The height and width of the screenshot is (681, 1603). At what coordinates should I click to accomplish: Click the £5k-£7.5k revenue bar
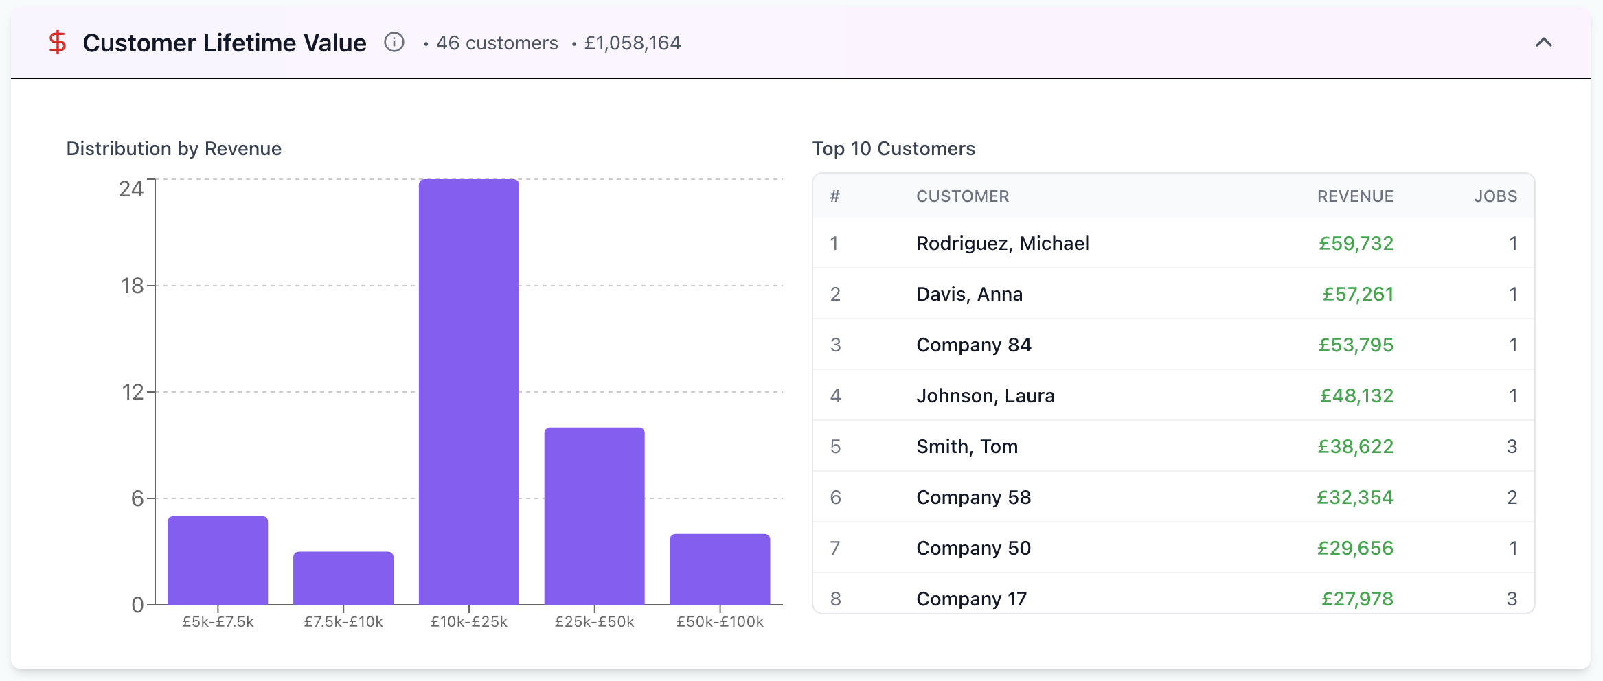click(x=218, y=560)
